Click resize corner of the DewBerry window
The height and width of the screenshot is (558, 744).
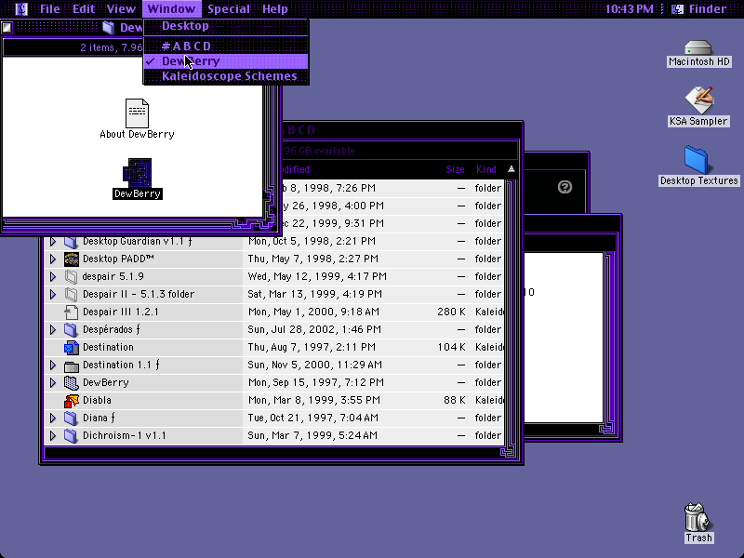[270, 222]
